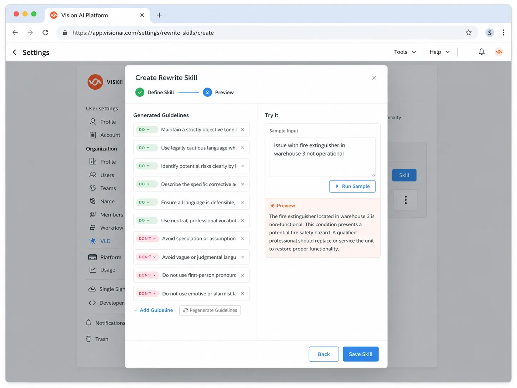Open the Users settings page
517x388 pixels.
[102, 175]
